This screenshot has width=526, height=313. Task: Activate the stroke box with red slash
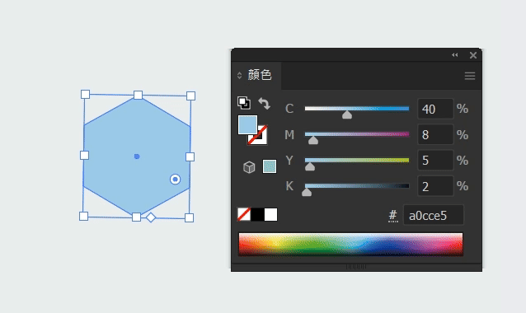tap(257, 135)
